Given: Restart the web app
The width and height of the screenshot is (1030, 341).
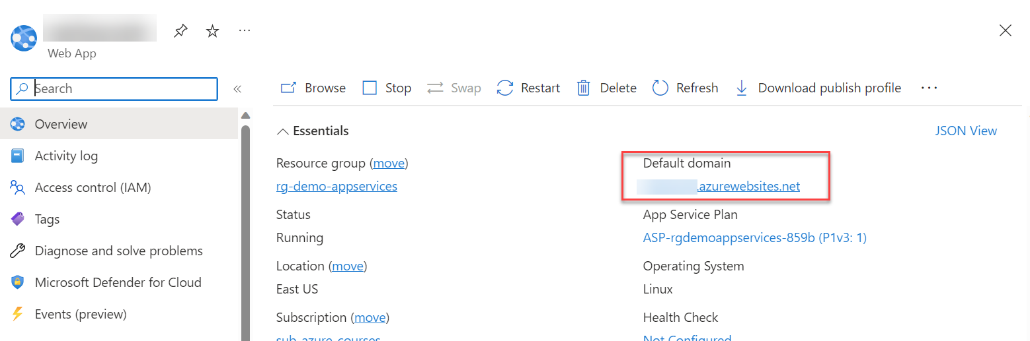Looking at the screenshot, I should coord(528,88).
